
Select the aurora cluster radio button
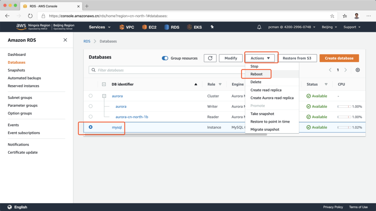pyautogui.click(x=91, y=96)
